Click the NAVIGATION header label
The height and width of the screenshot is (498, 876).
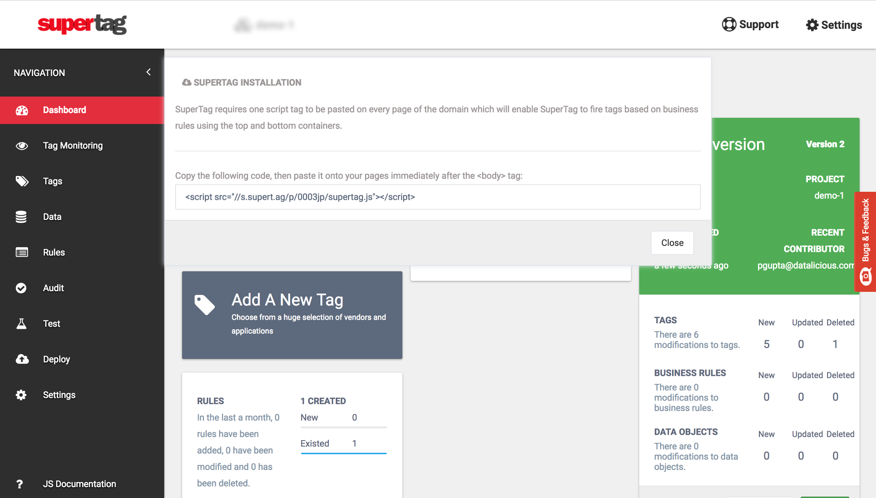pos(39,73)
